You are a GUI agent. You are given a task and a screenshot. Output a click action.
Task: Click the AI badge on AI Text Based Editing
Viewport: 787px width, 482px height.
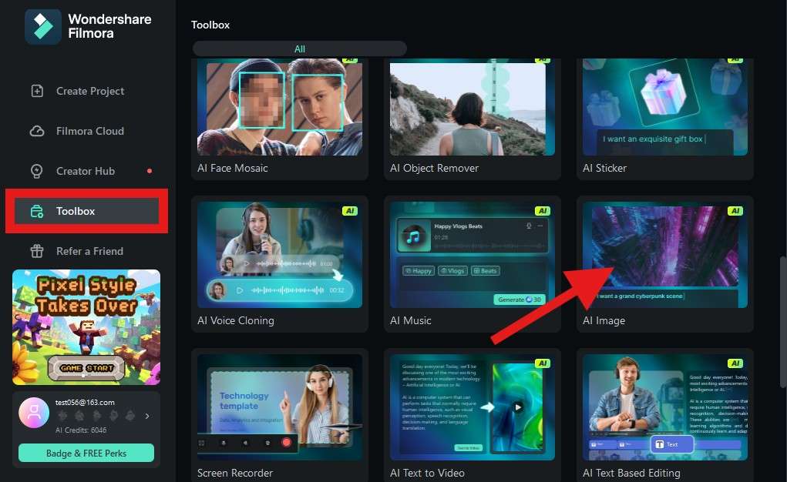tap(735, 363)
